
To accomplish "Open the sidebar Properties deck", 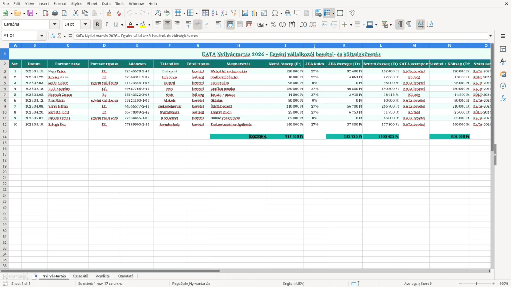I will [x=503, y=49].
